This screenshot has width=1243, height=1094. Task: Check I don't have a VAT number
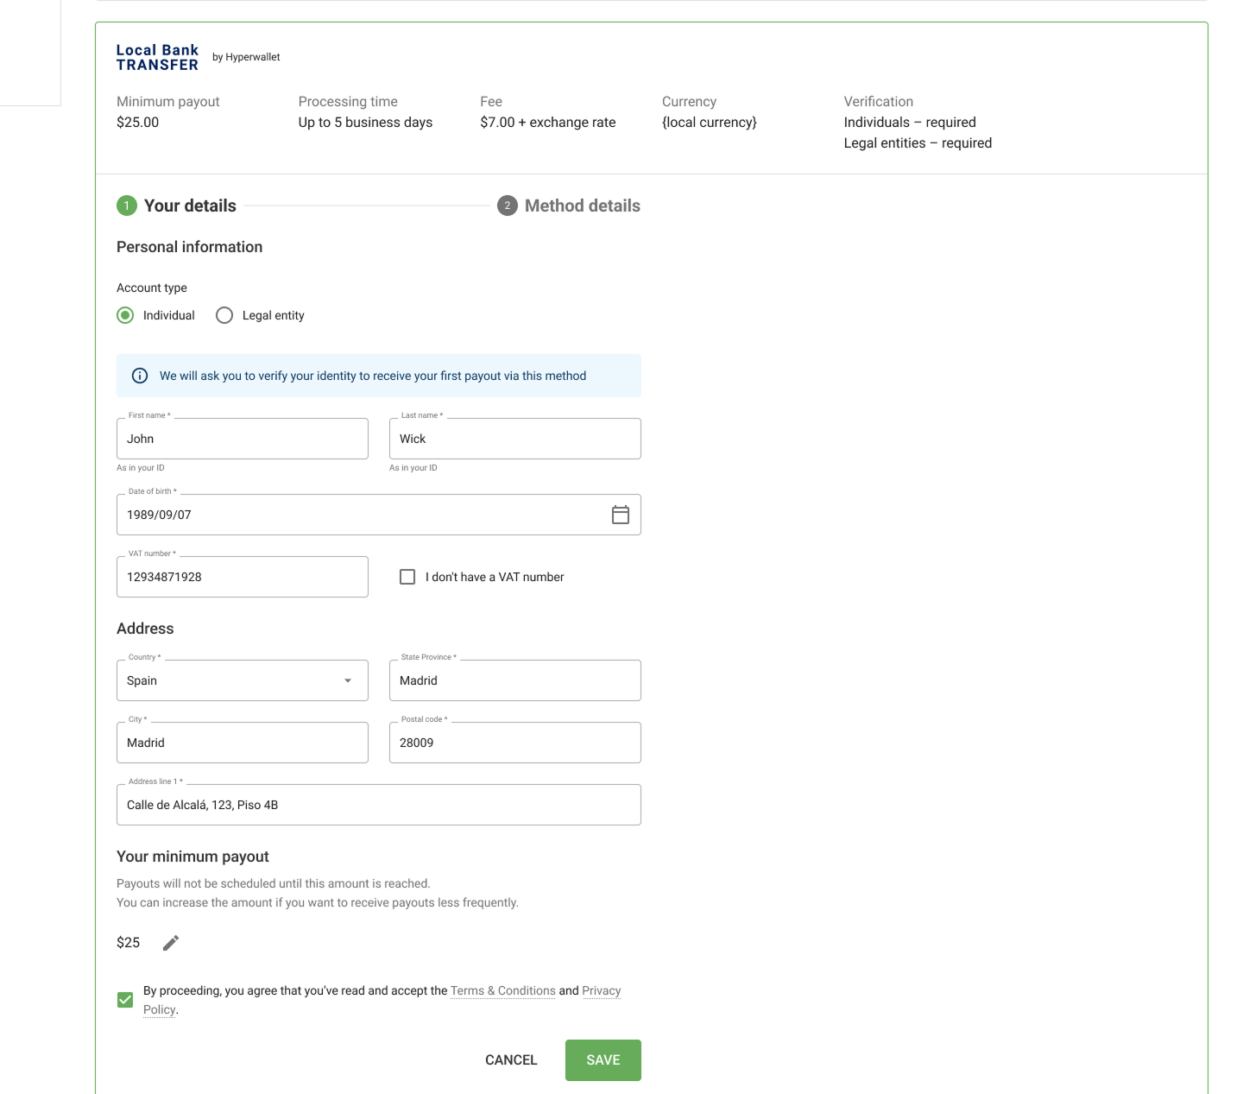coord(407,576)
